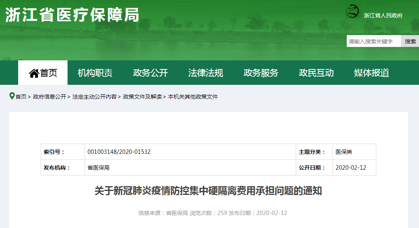The image size is (419, 228).
Task: Select index number 001003148/2020-01532
Action: [119, 151]
